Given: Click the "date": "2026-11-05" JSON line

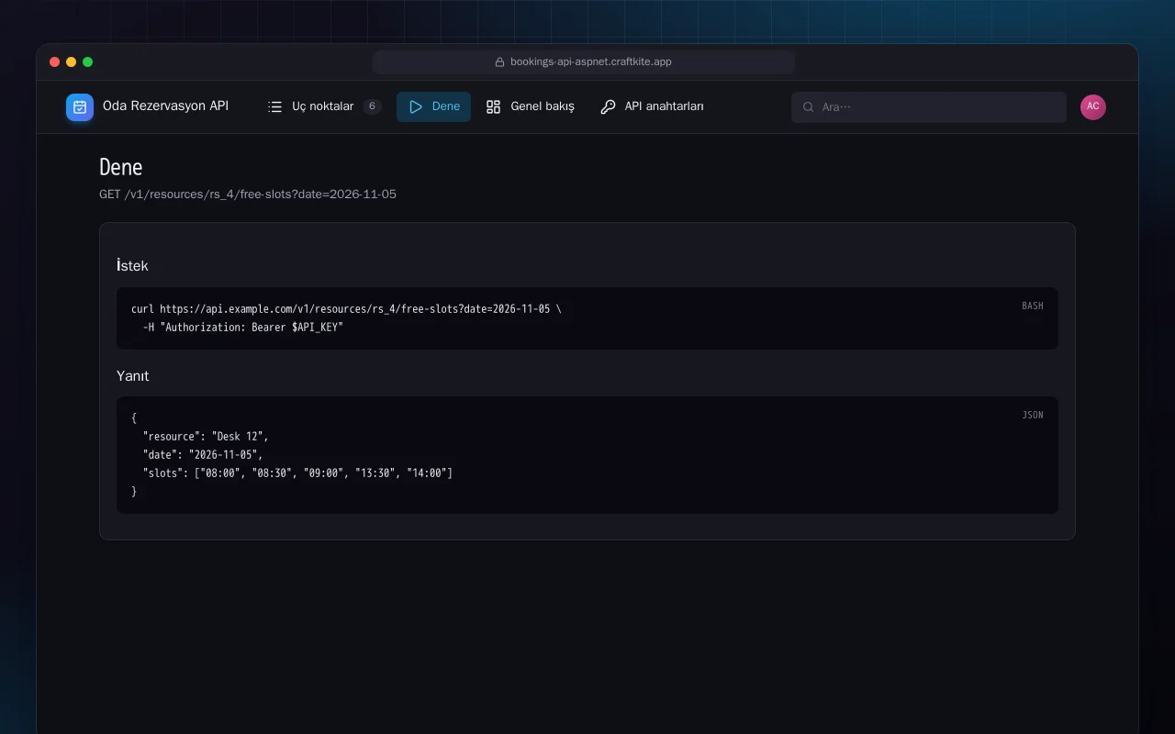Looking at the screenshot, I should pyautogui.click(x=203, y=455).
